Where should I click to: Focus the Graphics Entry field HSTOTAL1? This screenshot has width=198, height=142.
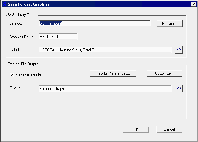[58, 37]
